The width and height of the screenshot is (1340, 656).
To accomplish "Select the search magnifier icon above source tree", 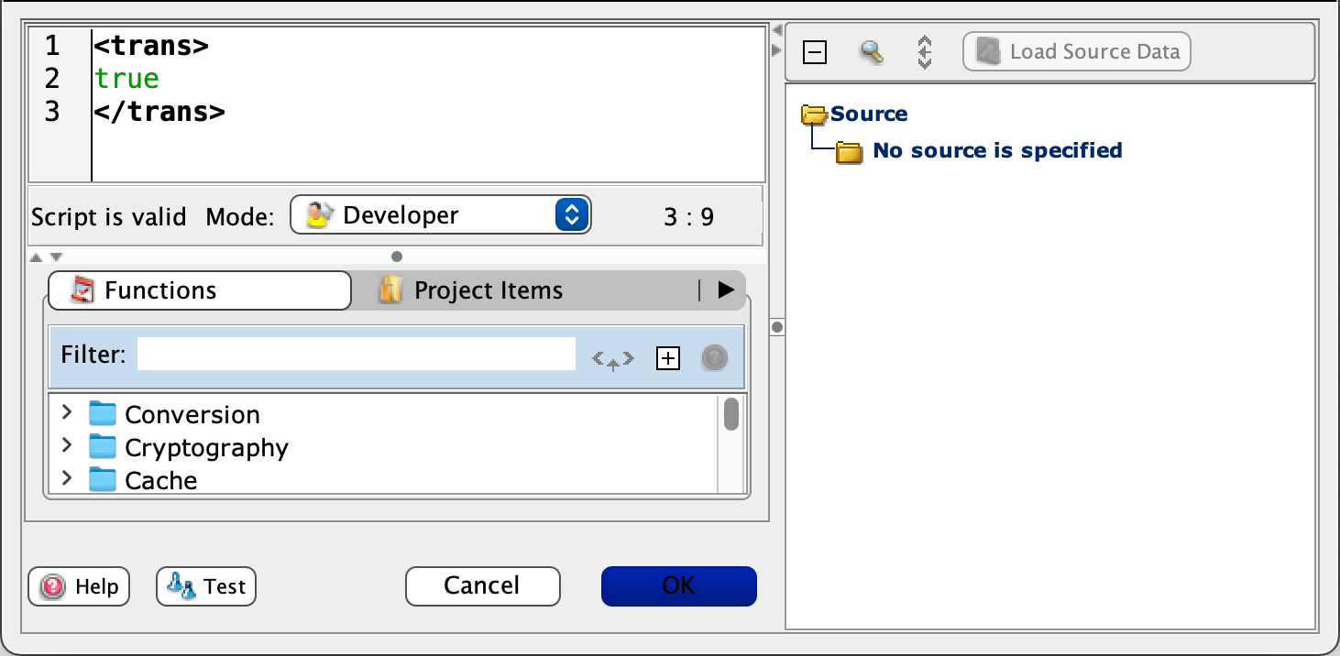I will coord(872,51).
